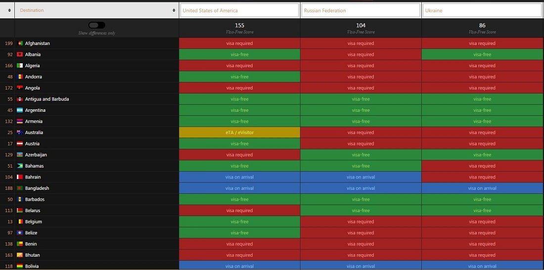Click the Antigua and Barbuda flag icon
Image resolution: width=544 pixels, height=270 pixels.
[20, 99]
